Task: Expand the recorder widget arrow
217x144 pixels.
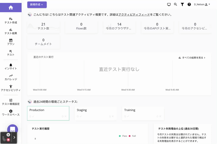Action: (14, 137)
